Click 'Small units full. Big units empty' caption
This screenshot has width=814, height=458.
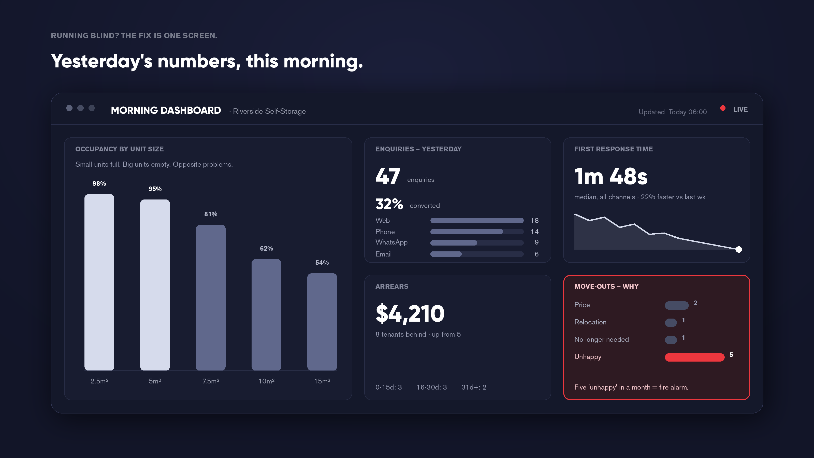[x=154, y=164]
